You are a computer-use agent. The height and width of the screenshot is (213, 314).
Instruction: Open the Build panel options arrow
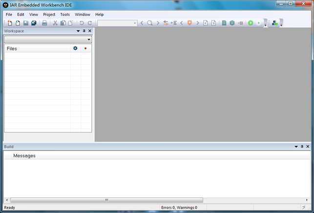pyautogui.click(x=296, y=147)
